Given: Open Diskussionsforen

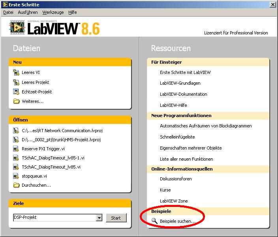Looking at the screenshot, I should coord(176,179).
